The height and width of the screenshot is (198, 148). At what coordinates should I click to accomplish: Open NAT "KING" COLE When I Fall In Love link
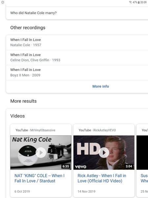39,178
